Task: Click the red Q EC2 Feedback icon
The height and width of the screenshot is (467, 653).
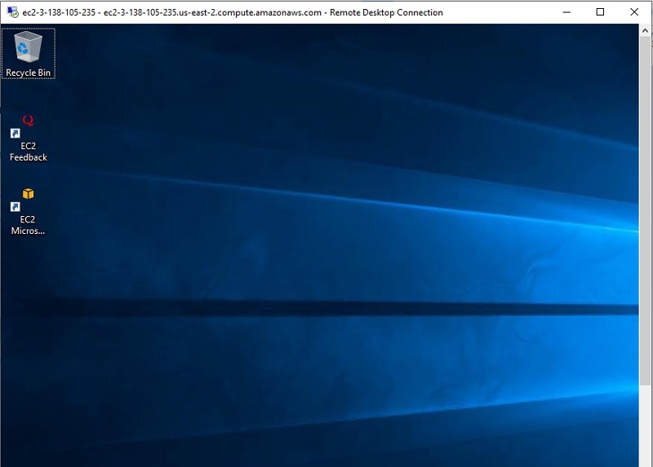Action: [x=28, y=121]
